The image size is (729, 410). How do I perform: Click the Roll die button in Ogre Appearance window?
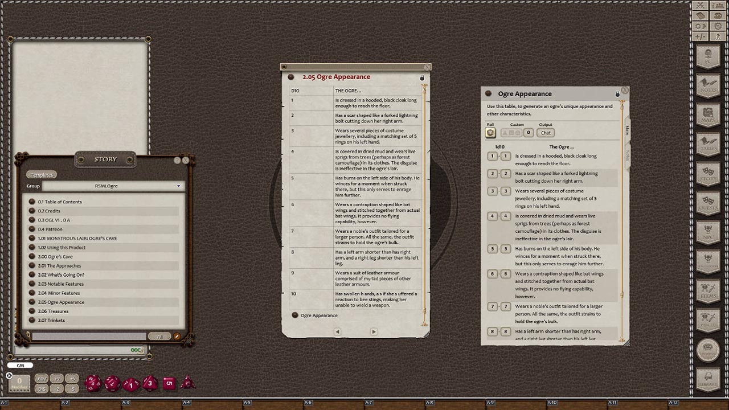[490, 133]
